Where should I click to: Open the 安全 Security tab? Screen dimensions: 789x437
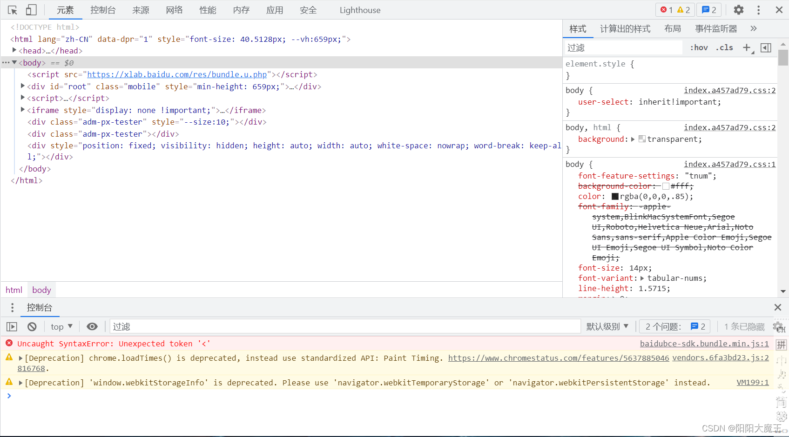point(308,10)
